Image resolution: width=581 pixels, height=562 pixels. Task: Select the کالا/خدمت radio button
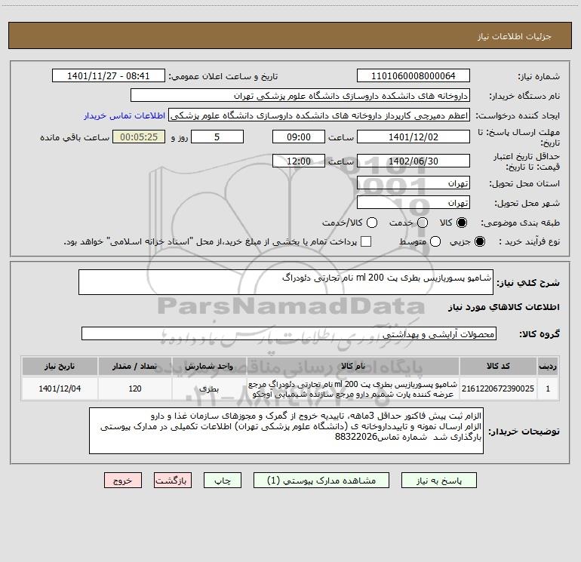[372, 223]
